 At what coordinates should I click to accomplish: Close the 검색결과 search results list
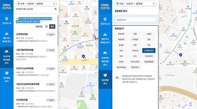point(55,9)
